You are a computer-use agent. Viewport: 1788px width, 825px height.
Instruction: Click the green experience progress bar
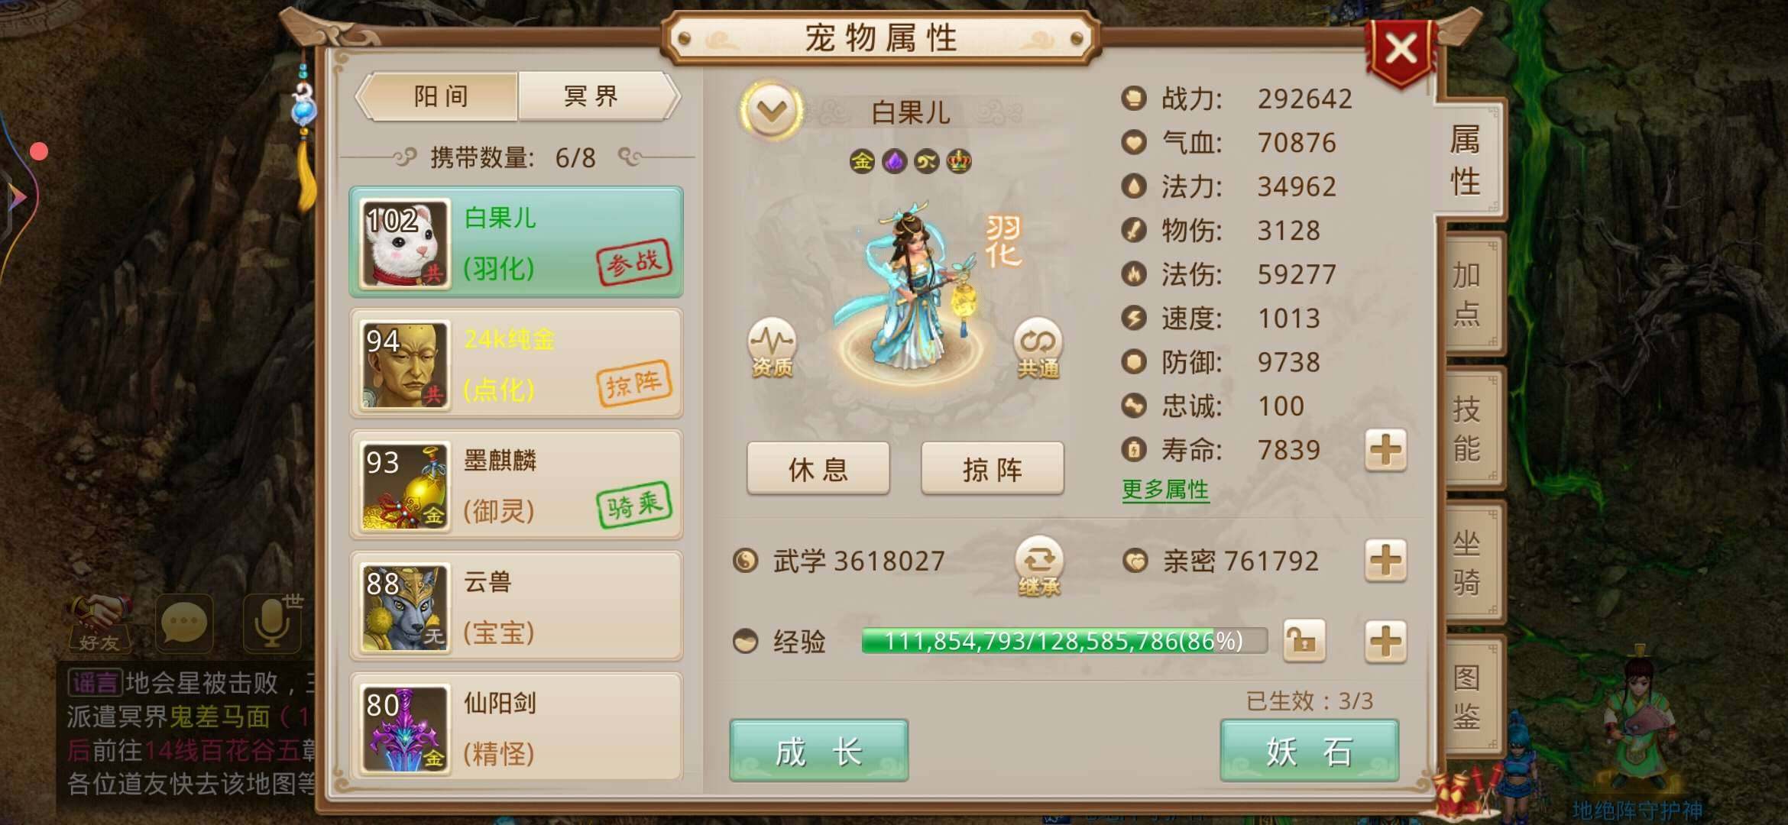(x=1064, y=640)
